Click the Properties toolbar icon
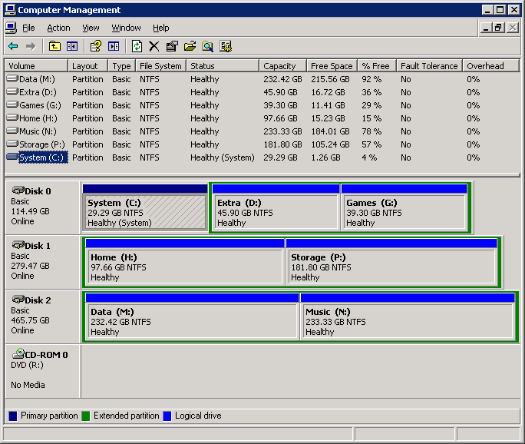 pos(172,46)
